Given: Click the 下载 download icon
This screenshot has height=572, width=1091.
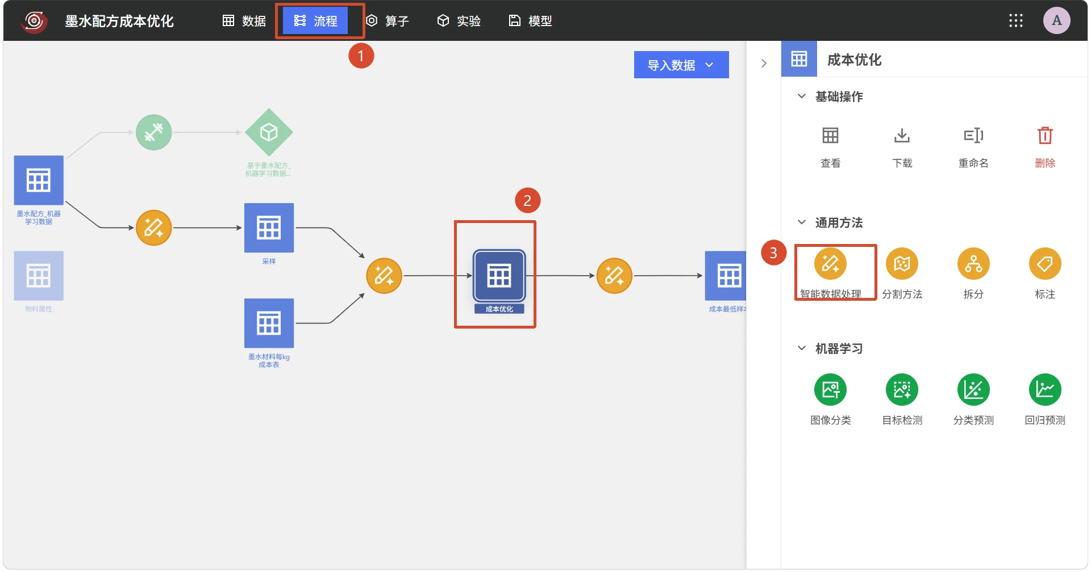Looking at the screenshot, I should (x=902, y=136).
